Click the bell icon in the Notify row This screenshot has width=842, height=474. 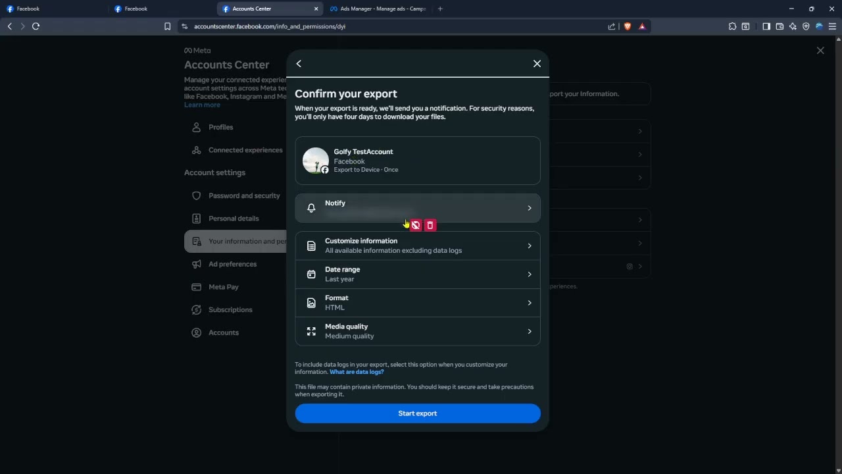[311, 208]
